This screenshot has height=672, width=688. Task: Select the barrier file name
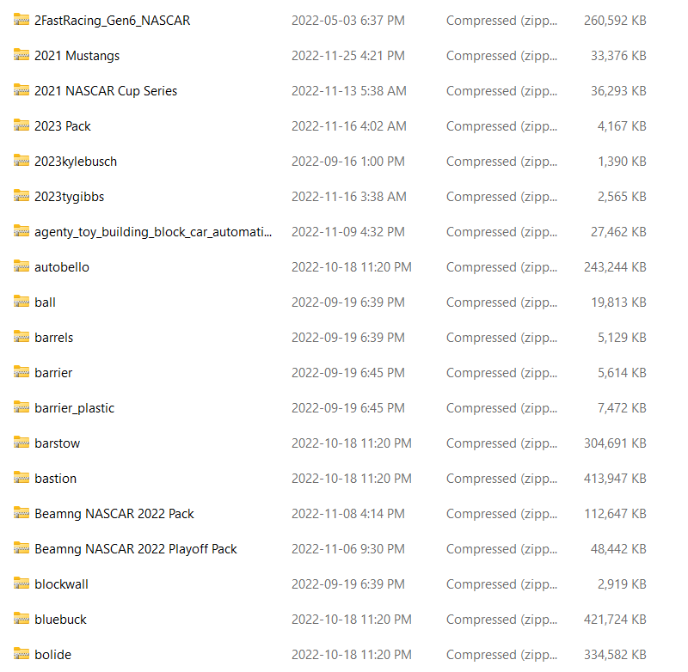(53, 373)
